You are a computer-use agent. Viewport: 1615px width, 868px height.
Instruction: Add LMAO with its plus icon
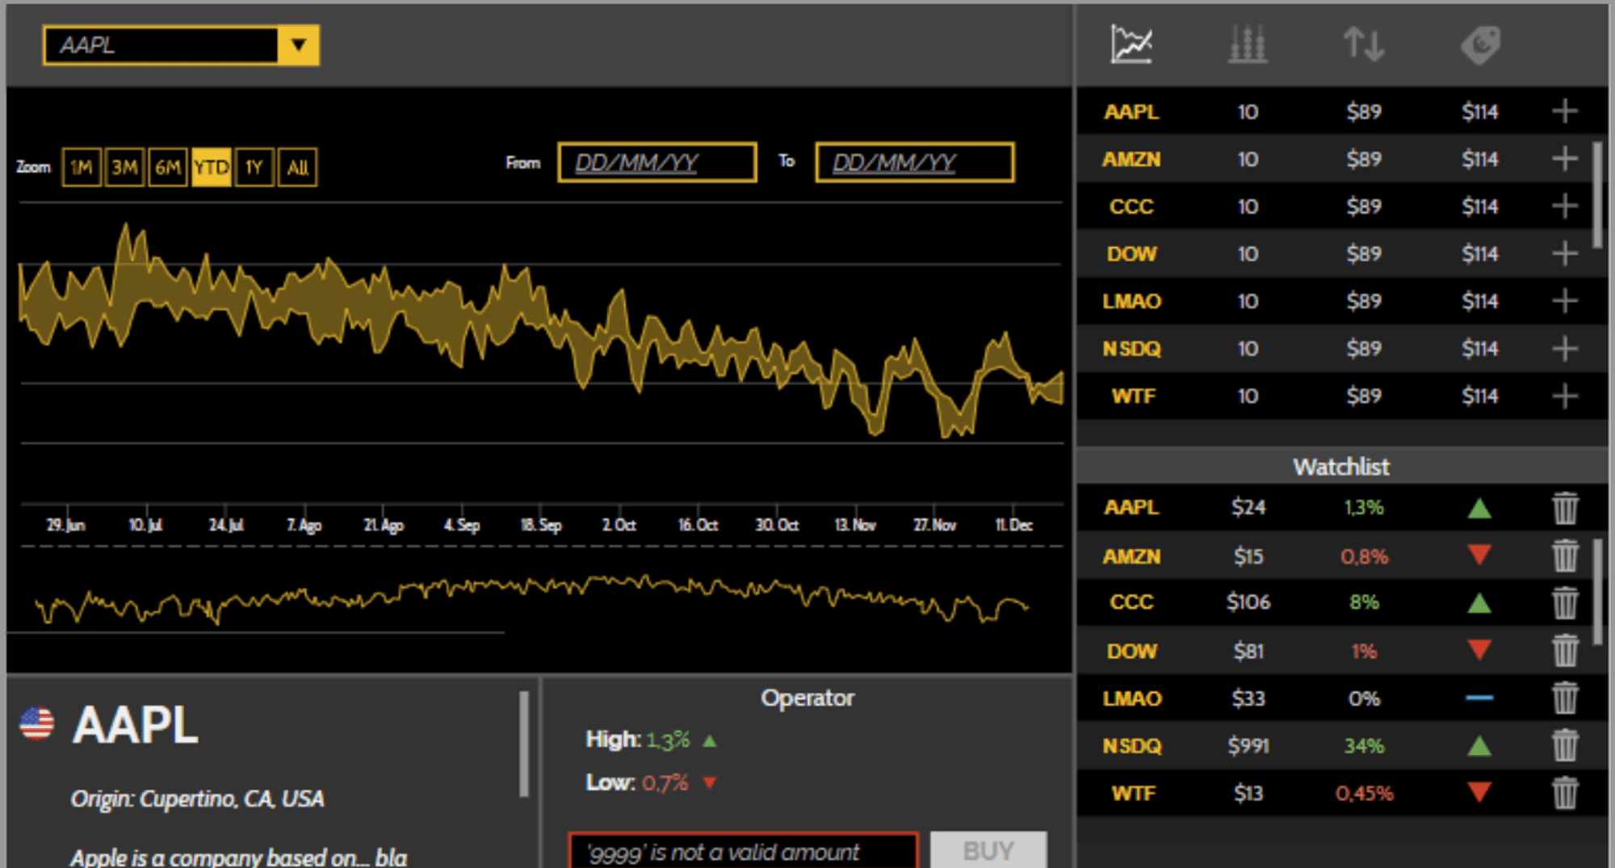[1565, 301]
